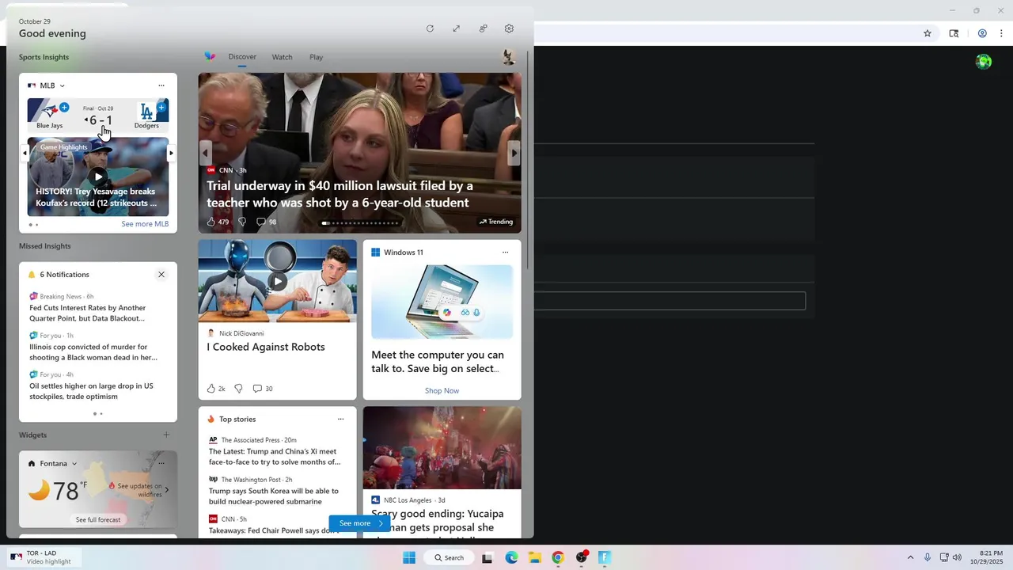Play the Game Highlights video
The image size is (1013, 570).
point(98,177)
